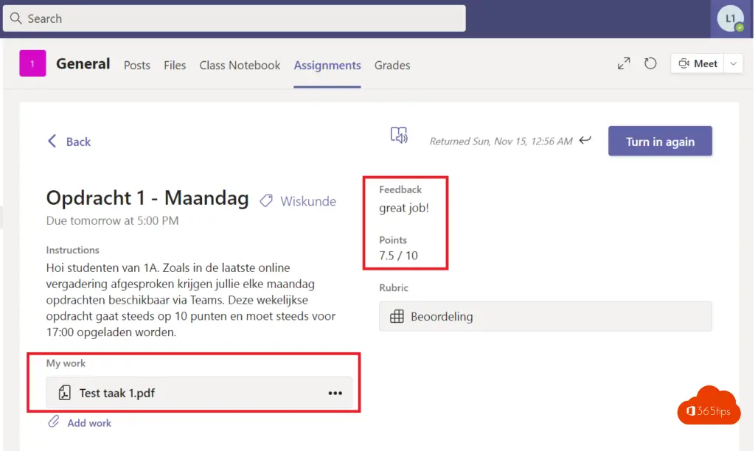
Task: Select the Assignments tab
Action: pos(327,65)
